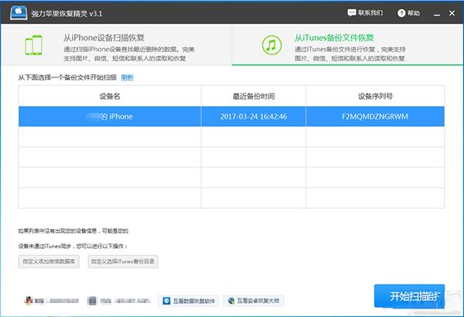Click the 开始扫描 start scan button

(x=410, y=296)
